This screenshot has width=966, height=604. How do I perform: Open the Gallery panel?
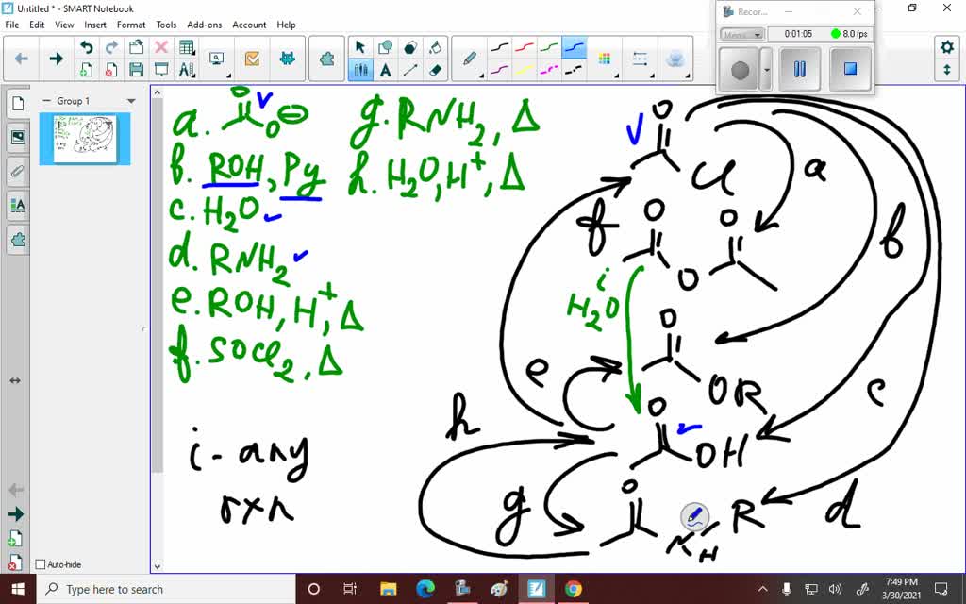[x=16, y=137]
